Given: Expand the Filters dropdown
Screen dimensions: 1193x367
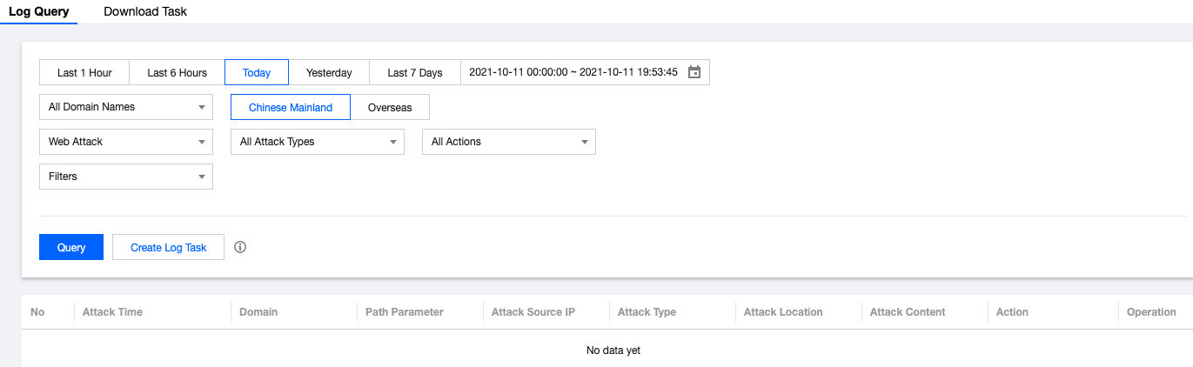Looking at the screenshot, I should pos(126,177).
